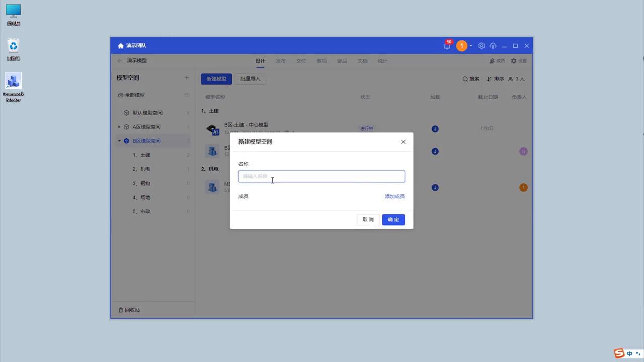This screenshot has height=362, width=644.
Task: Click the 批量导入 button
Action: (251, 79)
